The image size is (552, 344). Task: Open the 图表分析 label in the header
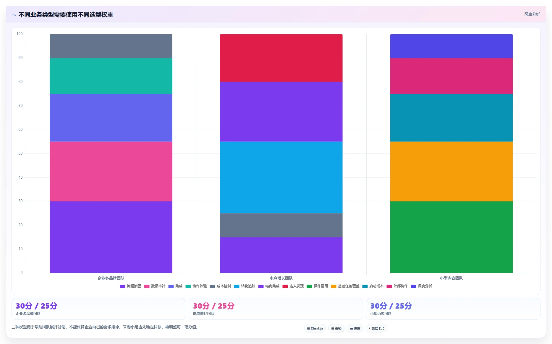532,14
